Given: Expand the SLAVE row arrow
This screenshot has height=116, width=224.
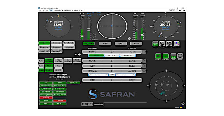Looking at the screenshot, I should pyautogui.click(x=144, y=61).
